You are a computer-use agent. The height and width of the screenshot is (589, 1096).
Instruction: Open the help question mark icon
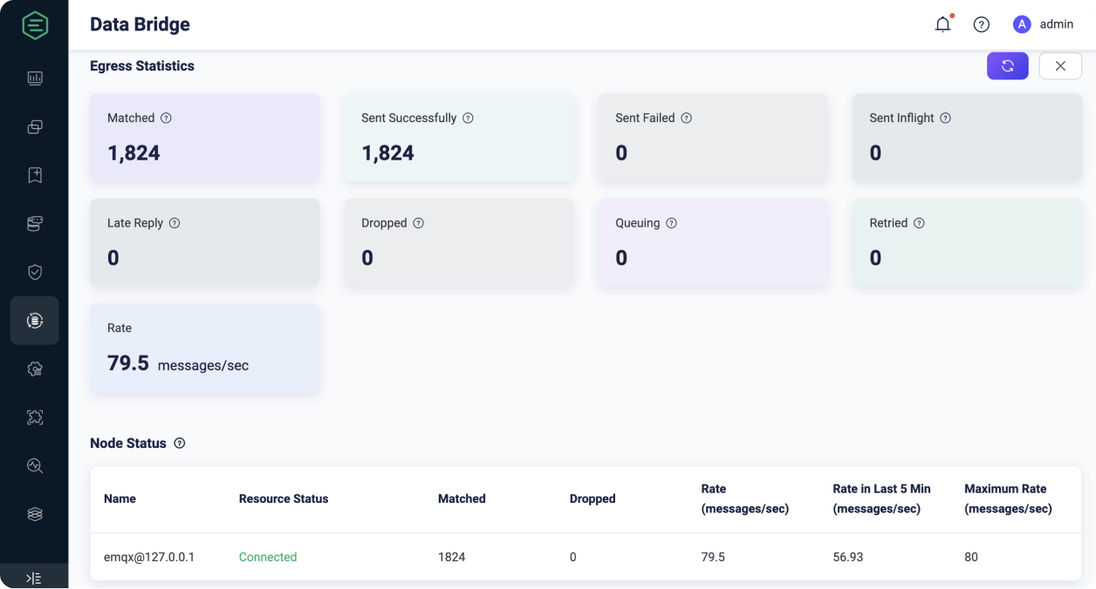(x=982, y=24)
